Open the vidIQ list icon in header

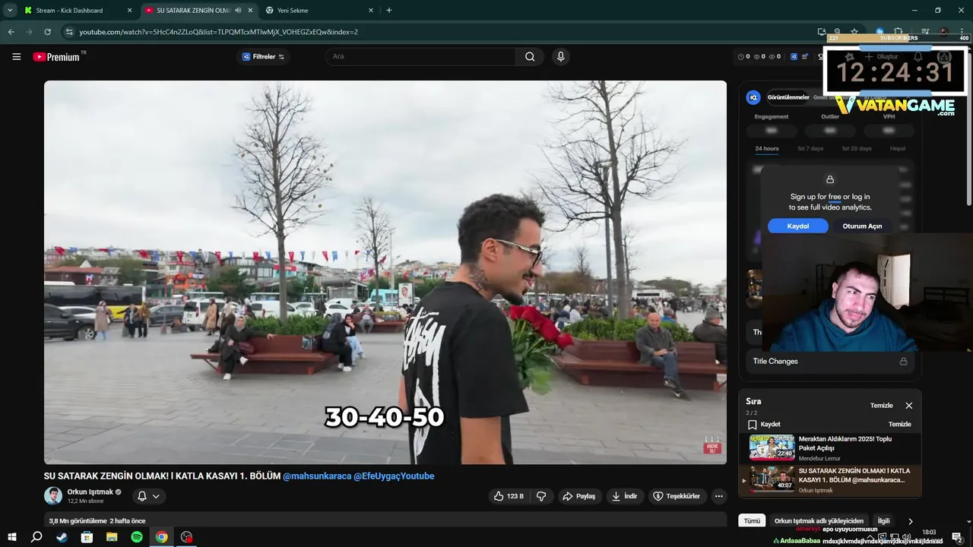coord(805,56)
